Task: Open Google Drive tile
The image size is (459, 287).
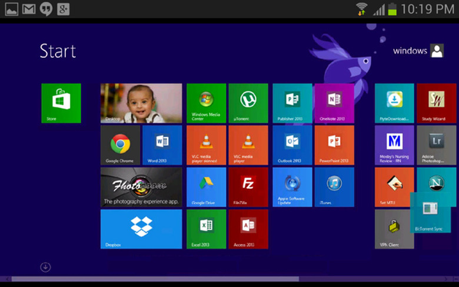Action: point(207,187)
